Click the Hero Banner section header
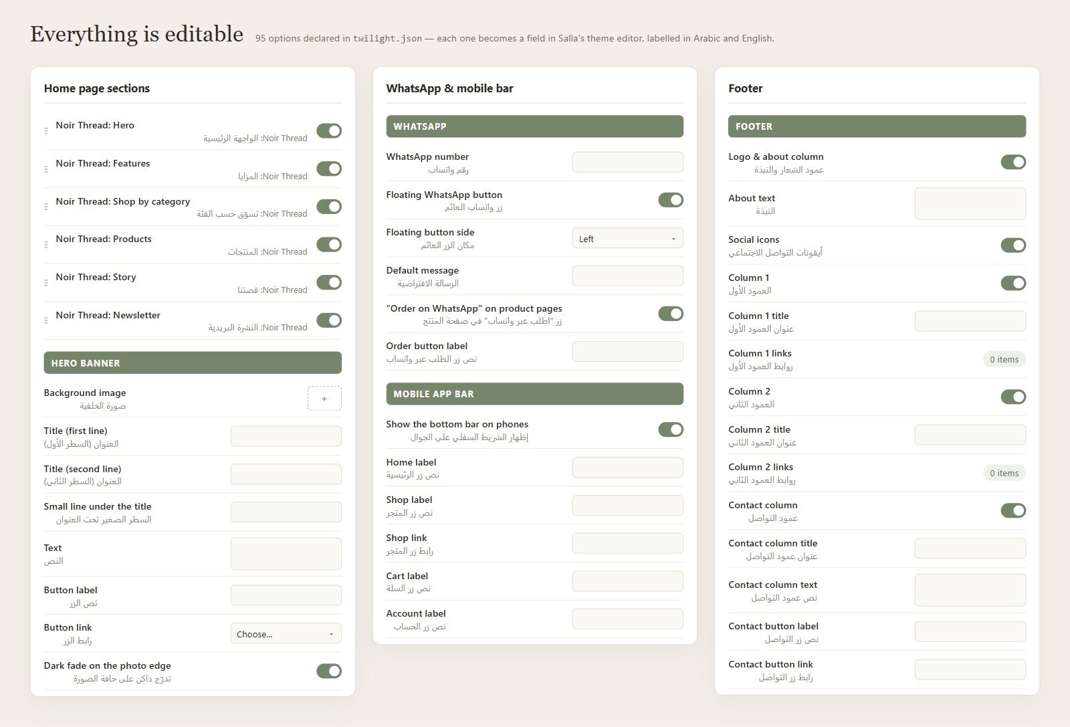 [193, 362]
